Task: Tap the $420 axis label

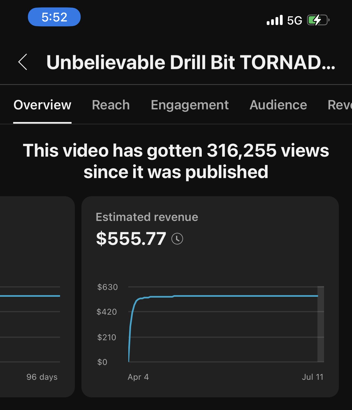Action: click(107, 312)
